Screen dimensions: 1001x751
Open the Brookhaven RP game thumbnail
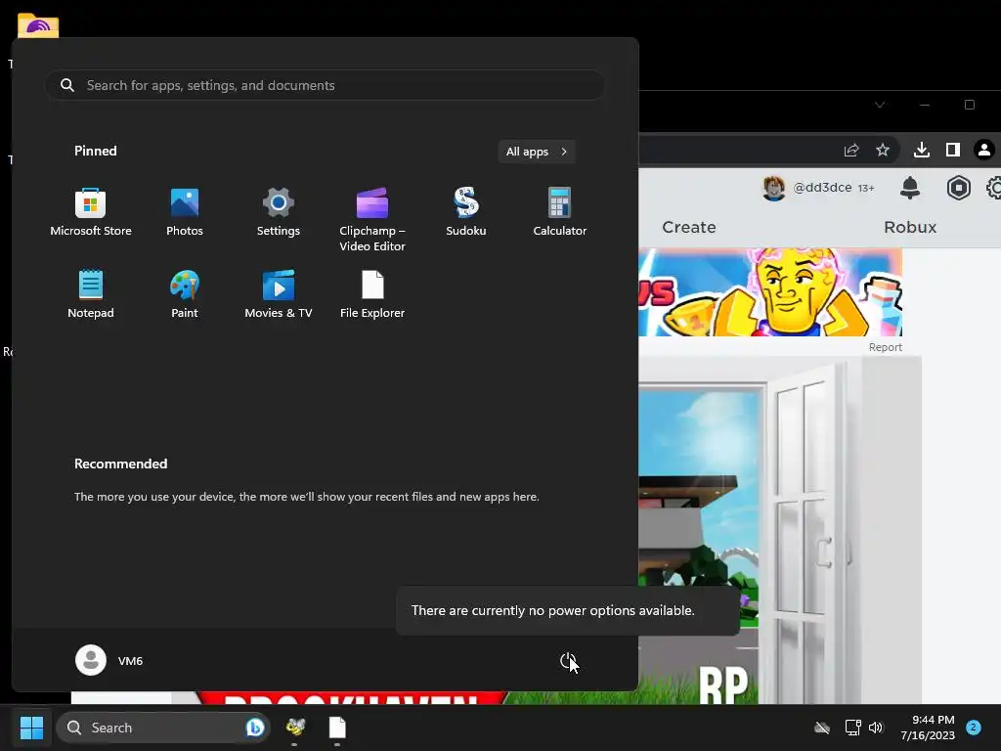pos(780,530)
